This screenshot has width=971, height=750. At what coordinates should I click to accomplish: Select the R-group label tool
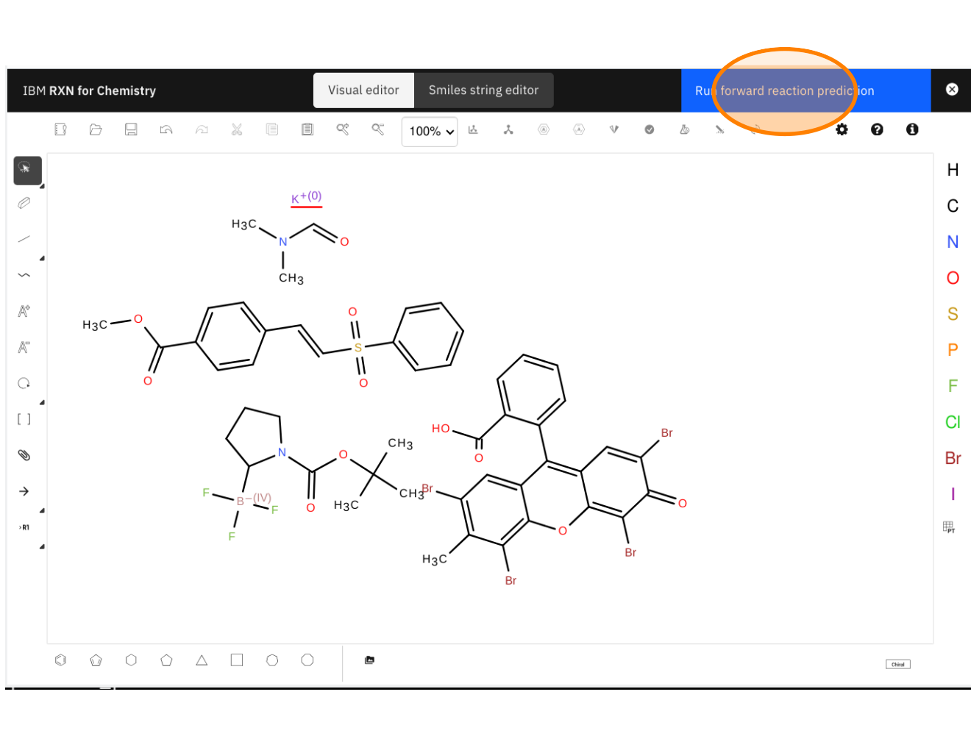tap(24, 527)
